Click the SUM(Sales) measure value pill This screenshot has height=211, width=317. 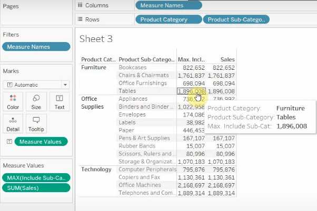pos(36,188)
